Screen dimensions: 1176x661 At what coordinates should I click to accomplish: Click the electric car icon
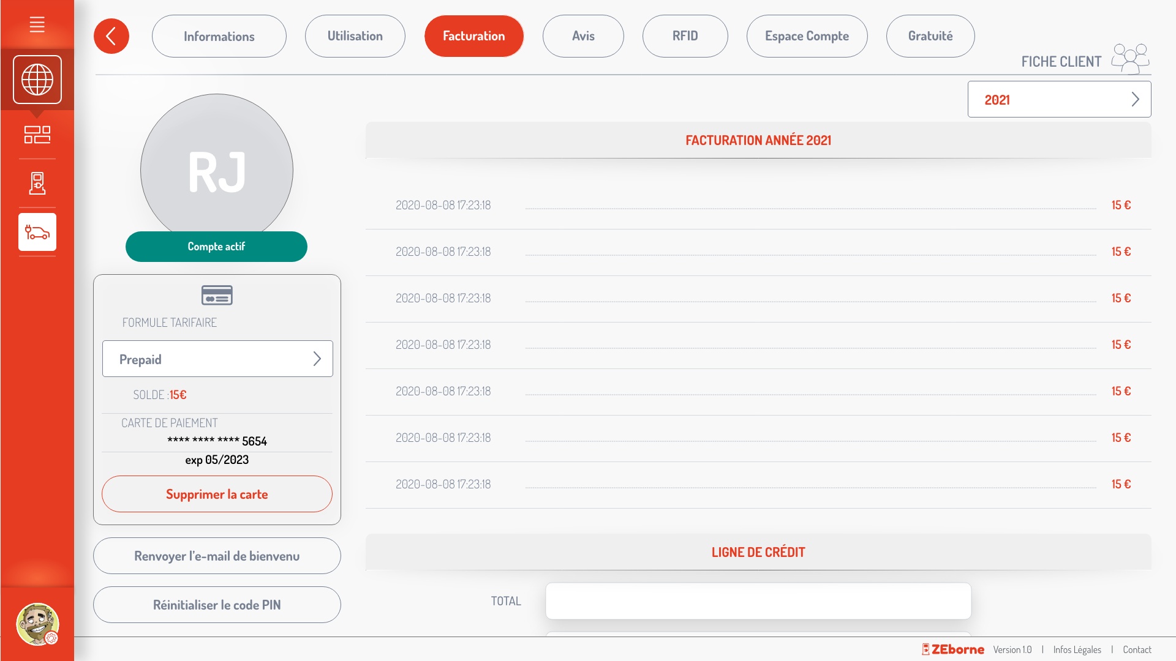pos(37,232)
